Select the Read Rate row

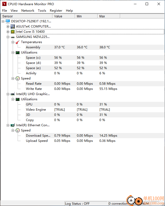(x=95, y=84)
